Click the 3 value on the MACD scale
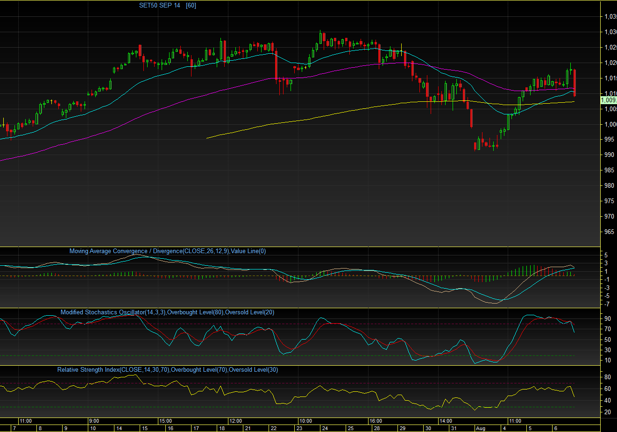The height and width of the screenshot is (432, 617). [606, 264]
